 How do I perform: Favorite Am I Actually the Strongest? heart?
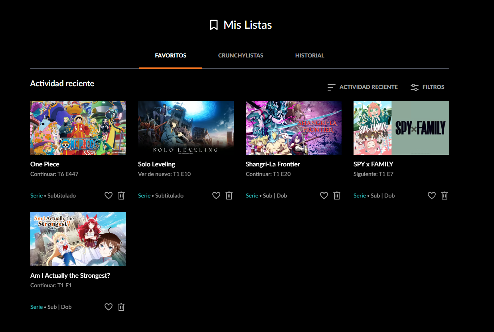(109, 307)
